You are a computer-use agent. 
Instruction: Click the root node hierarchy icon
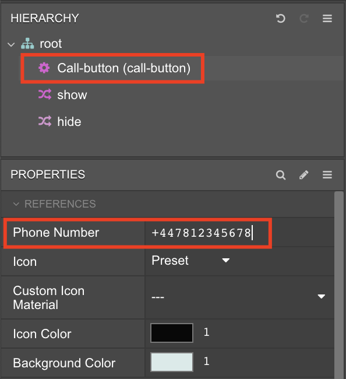pyautogui.click(x=27, y=44)
